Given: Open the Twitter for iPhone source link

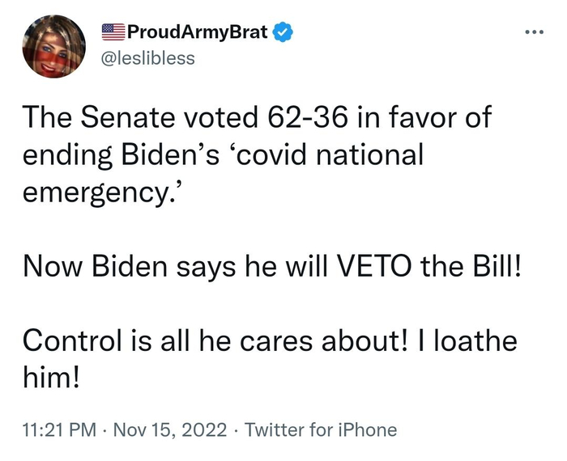Looking at the screenshot, I should pos(322,429).
